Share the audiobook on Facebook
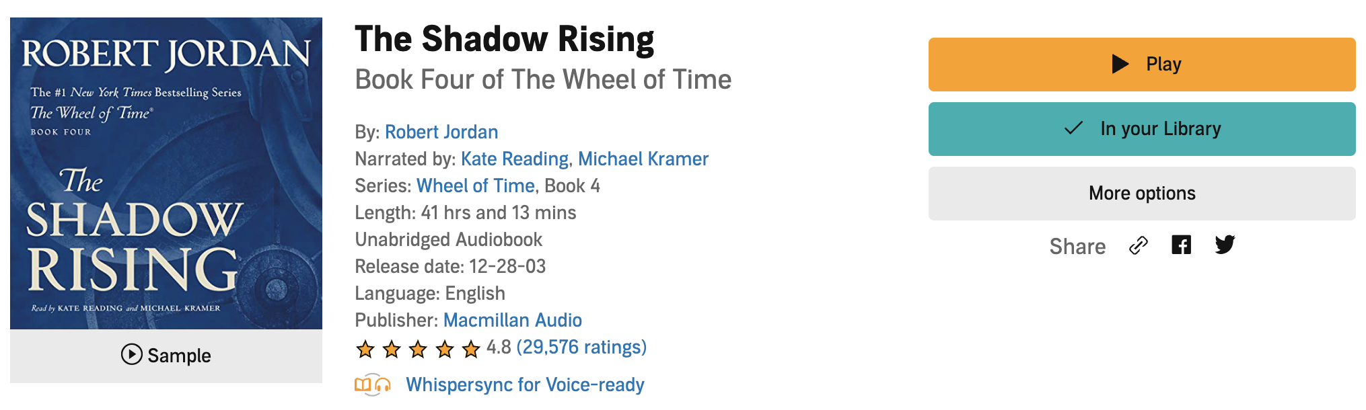Viewport: 1366px width, 410px height. point(1181,245)
